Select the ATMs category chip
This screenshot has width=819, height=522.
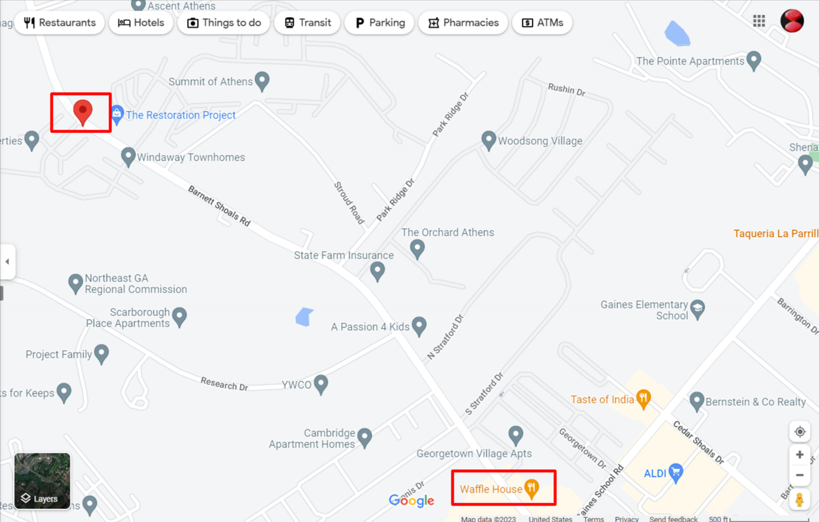pos(543,22)
